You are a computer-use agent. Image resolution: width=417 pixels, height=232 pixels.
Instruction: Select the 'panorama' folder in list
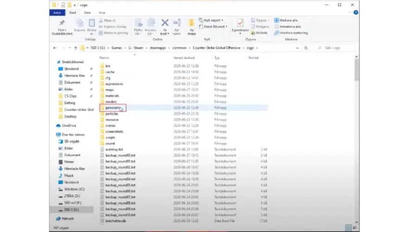click(x=113, y=107)
